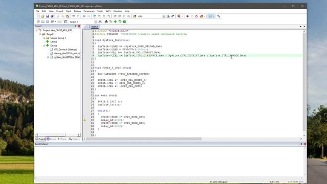
Task: Open the SVCS menu
Action: [x=108, y=11]
